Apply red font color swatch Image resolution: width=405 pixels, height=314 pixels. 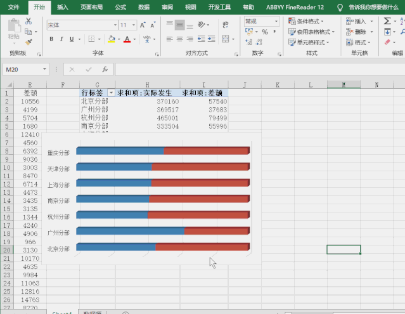(x=127, y=39)
